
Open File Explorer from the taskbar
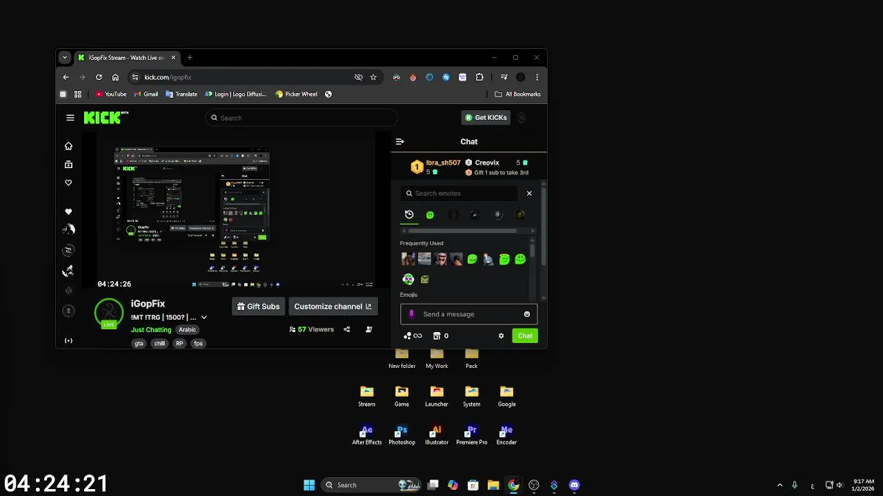pyautogui.click(x=493, y=485)
